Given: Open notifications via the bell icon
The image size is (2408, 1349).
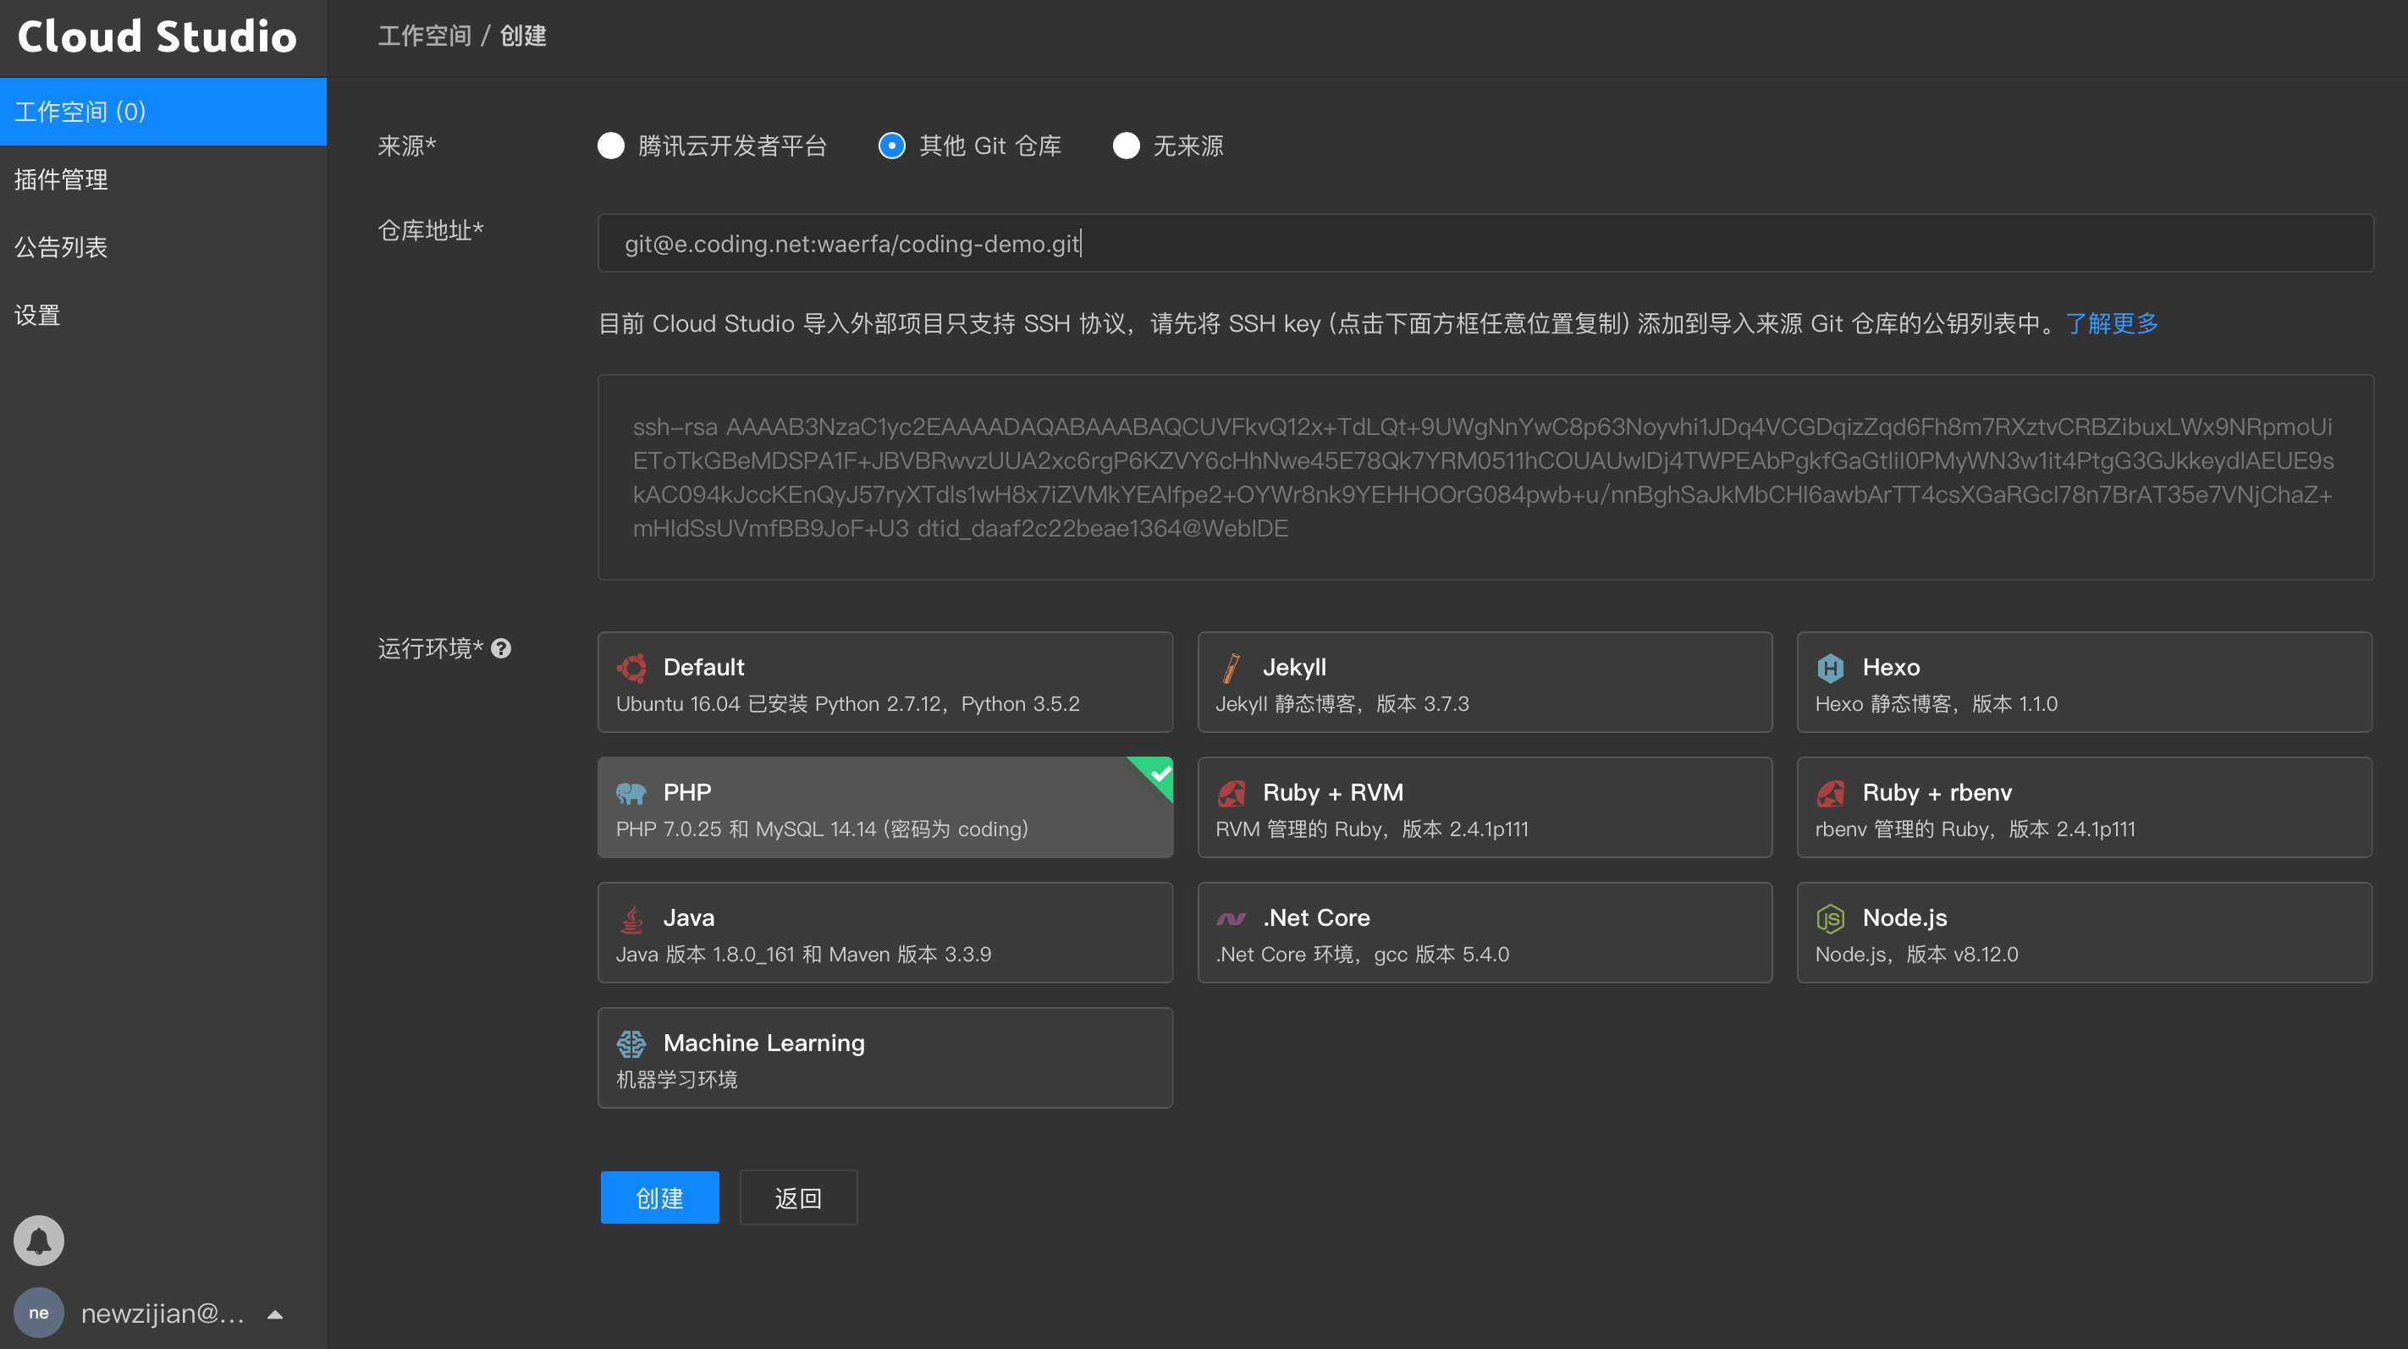Looking at the screenshot, I should point(38,1241).
